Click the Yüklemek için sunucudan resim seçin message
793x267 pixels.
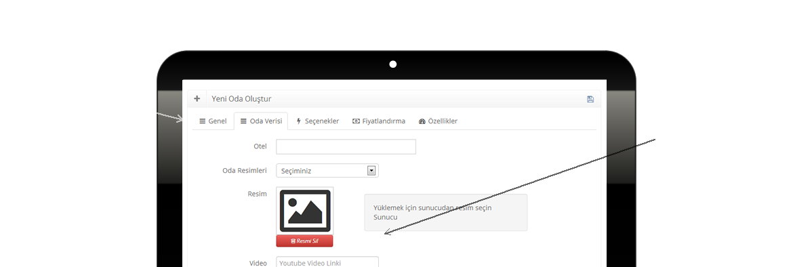(432, 208)
